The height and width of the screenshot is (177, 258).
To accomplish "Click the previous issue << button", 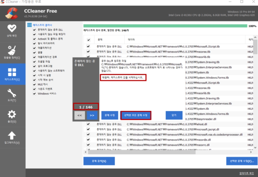I will coord(80,115).
